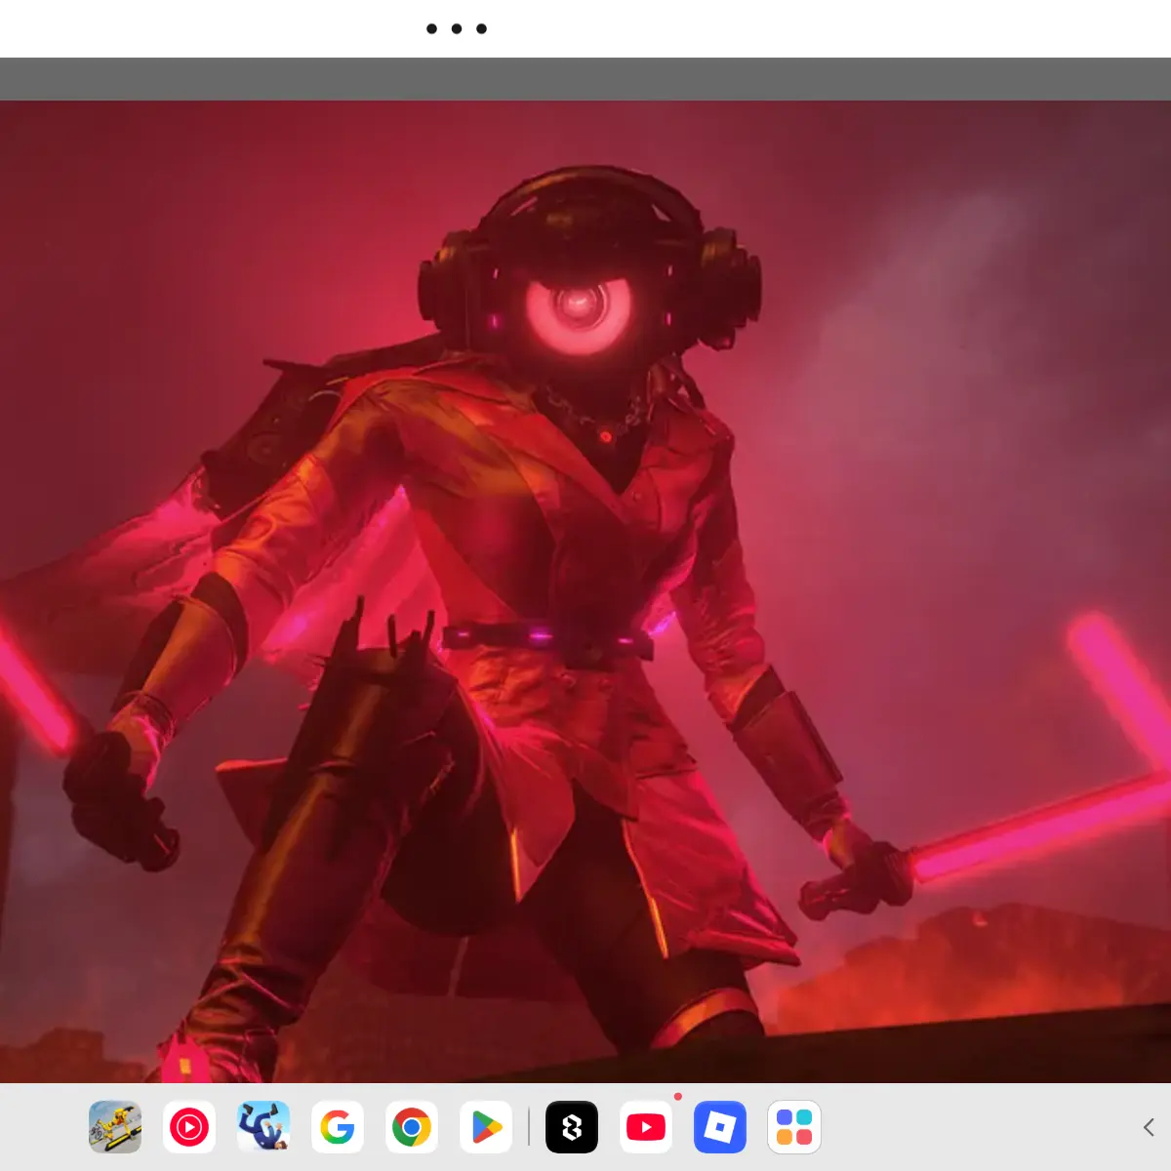The image size is (1171, 1171).
Task: Tap empty taskbar area left of bike game
Action: coord(44,1127)
